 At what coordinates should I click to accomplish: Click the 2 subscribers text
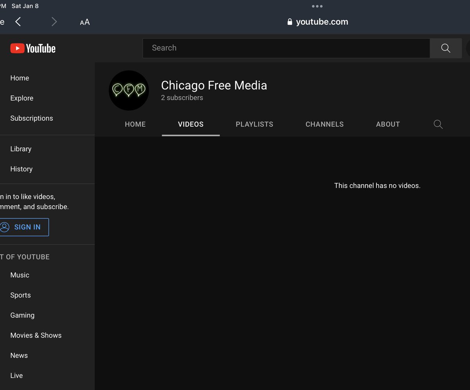182,98
